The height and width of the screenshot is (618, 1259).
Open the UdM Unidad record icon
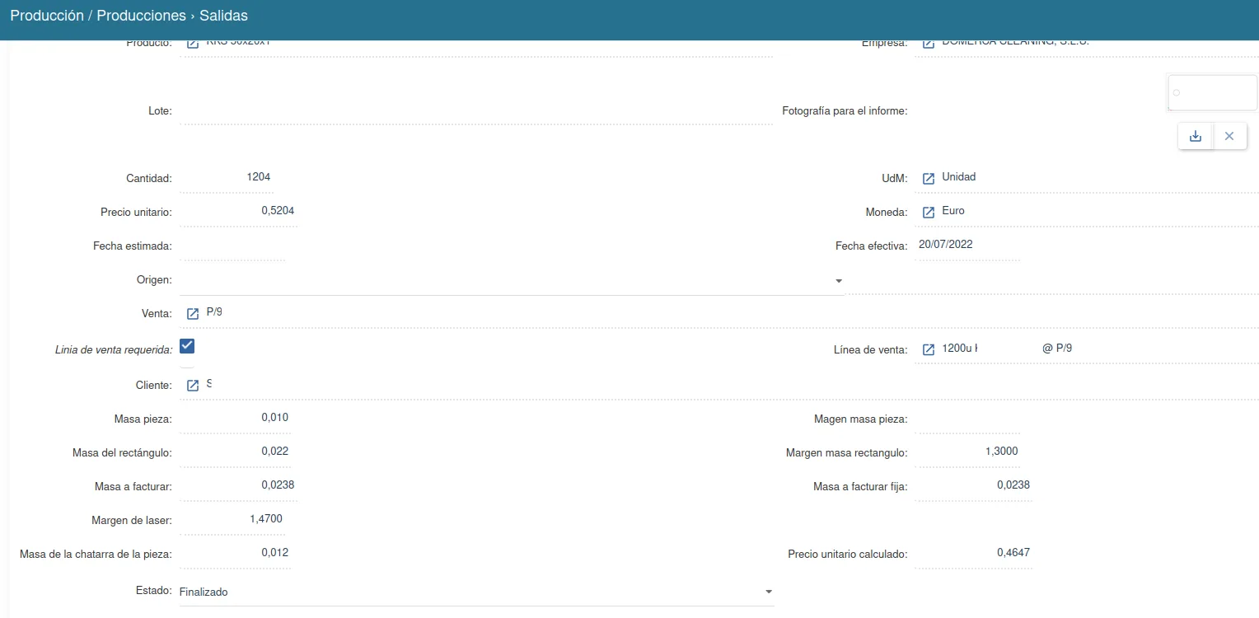929,178
